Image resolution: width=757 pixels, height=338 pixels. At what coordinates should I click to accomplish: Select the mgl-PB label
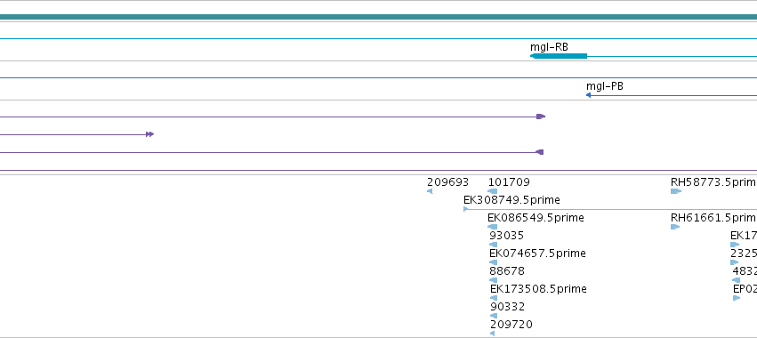pyautogui.click(x=604, y=86)
